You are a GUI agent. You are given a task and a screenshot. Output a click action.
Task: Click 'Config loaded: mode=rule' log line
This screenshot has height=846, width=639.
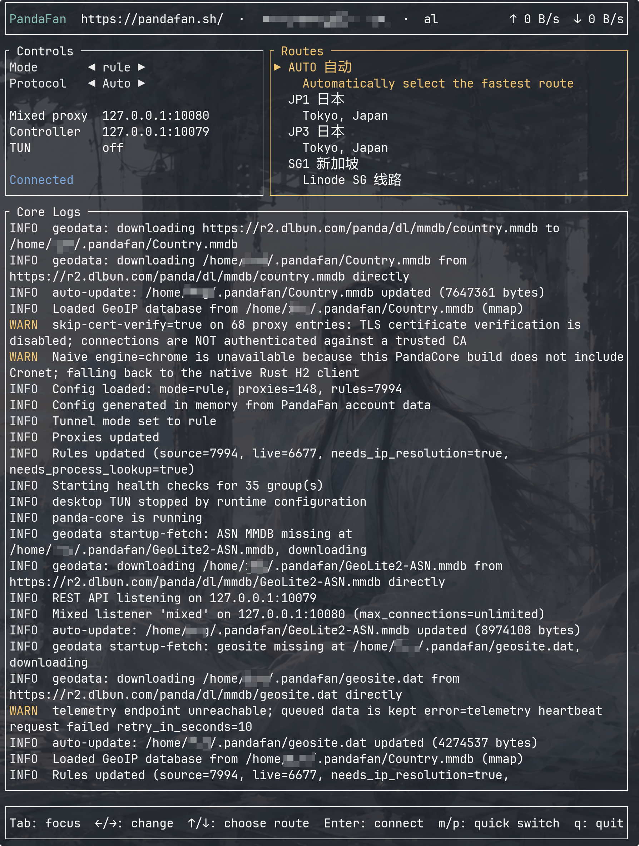[206, 389]
